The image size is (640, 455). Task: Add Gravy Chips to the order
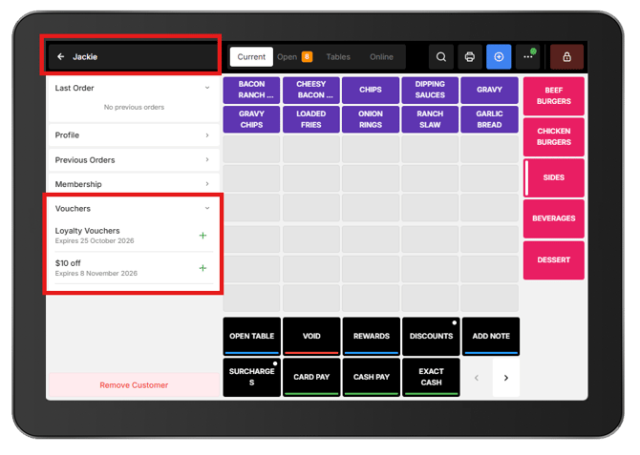pos(251,119)
